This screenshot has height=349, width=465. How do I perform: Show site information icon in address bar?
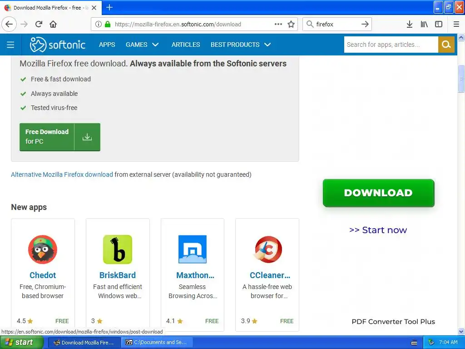99,25
